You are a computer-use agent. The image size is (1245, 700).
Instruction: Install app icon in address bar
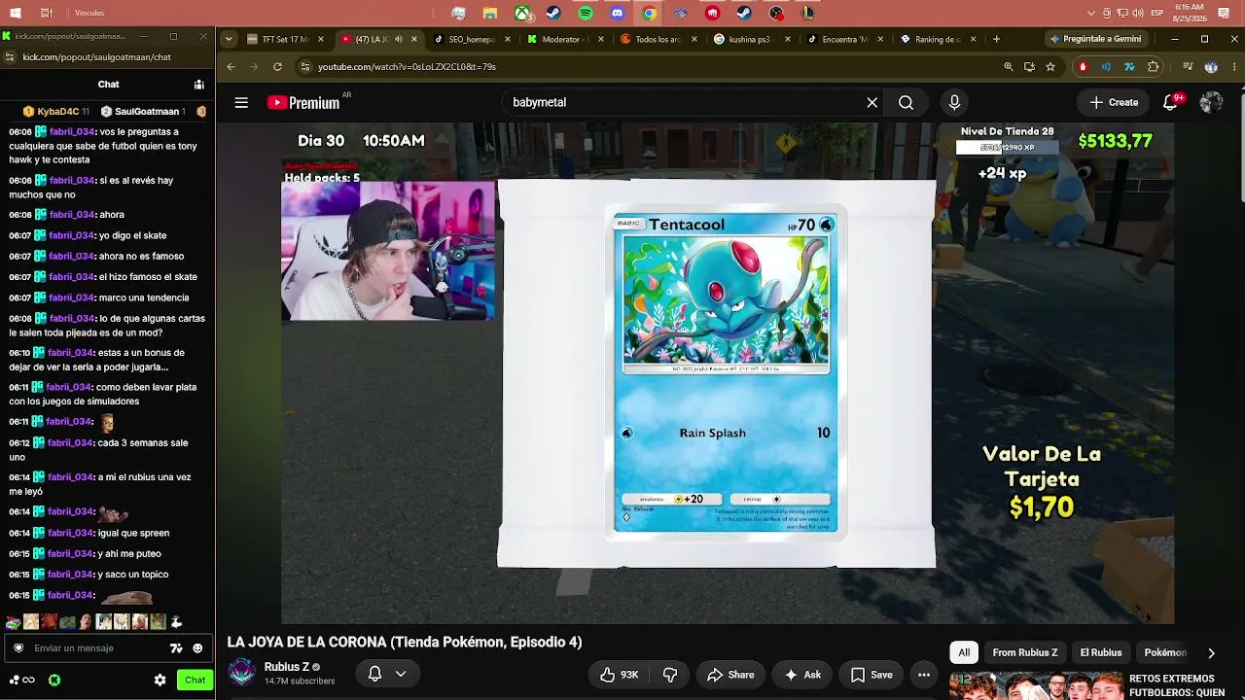pos(1030,67)
